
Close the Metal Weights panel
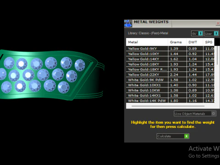pos(218,23)
